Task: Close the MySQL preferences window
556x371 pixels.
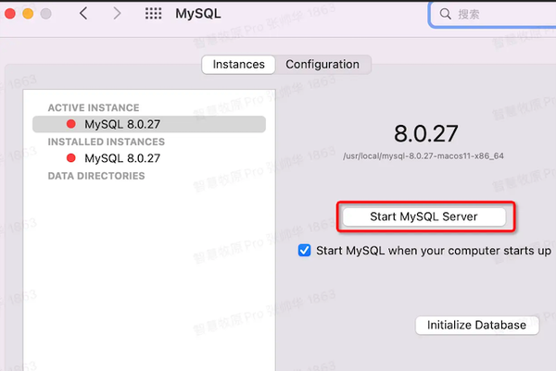Action: click(10, 14)
